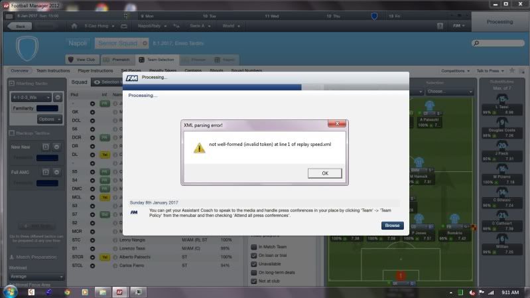Open the Competitions dropdown
The width and height of the screenshot is (530, 298).
pos(455,71)
